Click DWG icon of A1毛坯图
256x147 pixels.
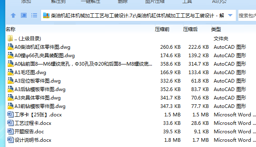(x=10, y=72)
